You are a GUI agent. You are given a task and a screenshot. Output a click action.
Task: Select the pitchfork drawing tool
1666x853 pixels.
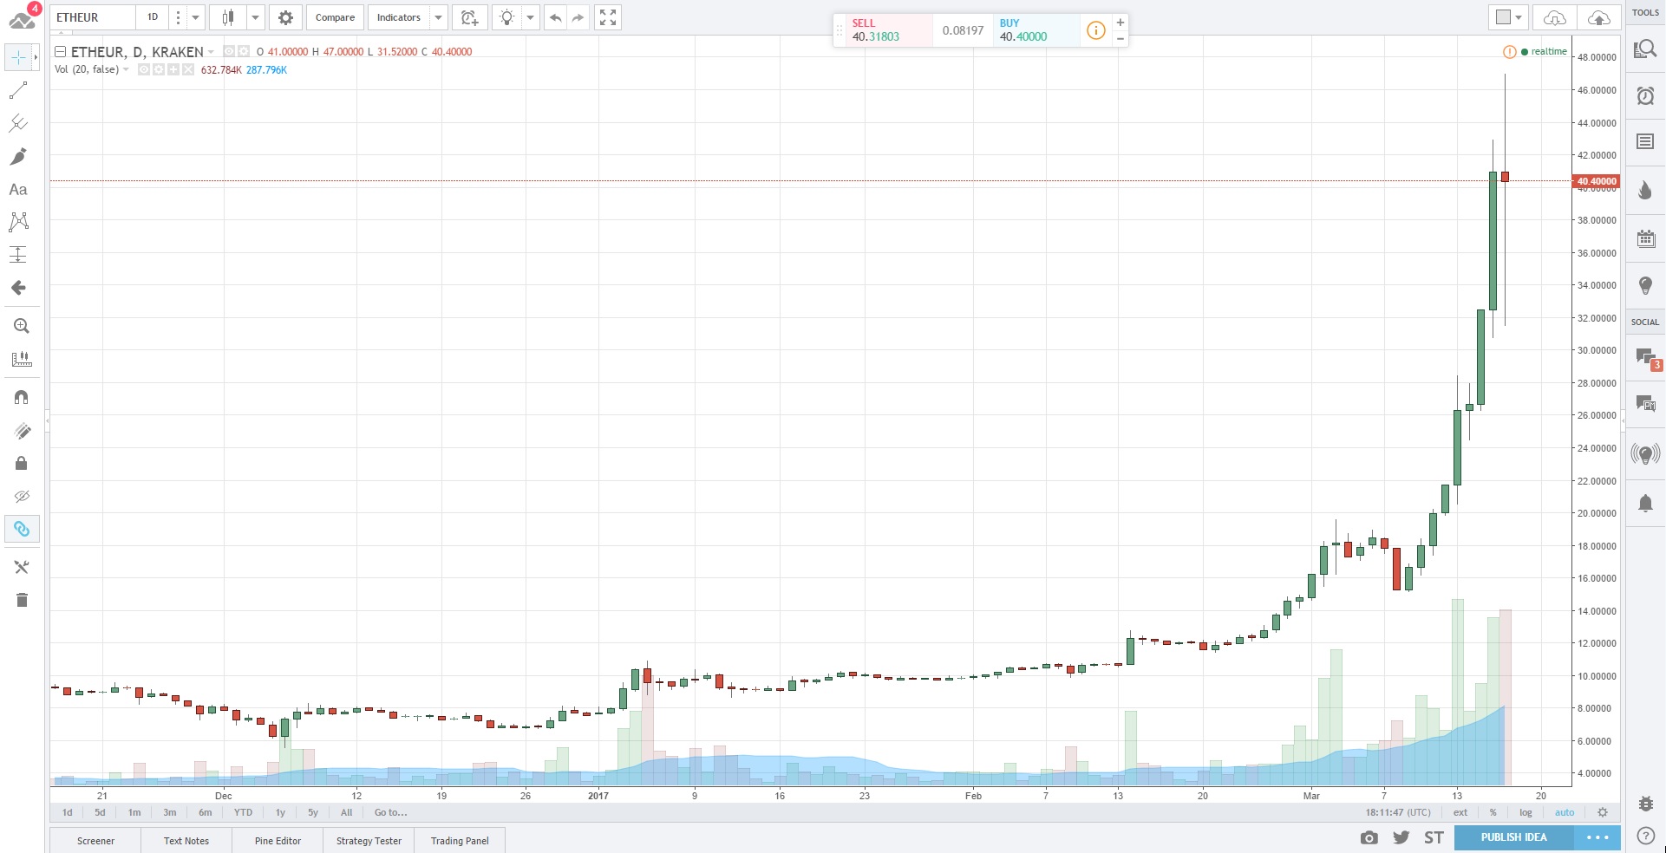click(x=18, y=123)
